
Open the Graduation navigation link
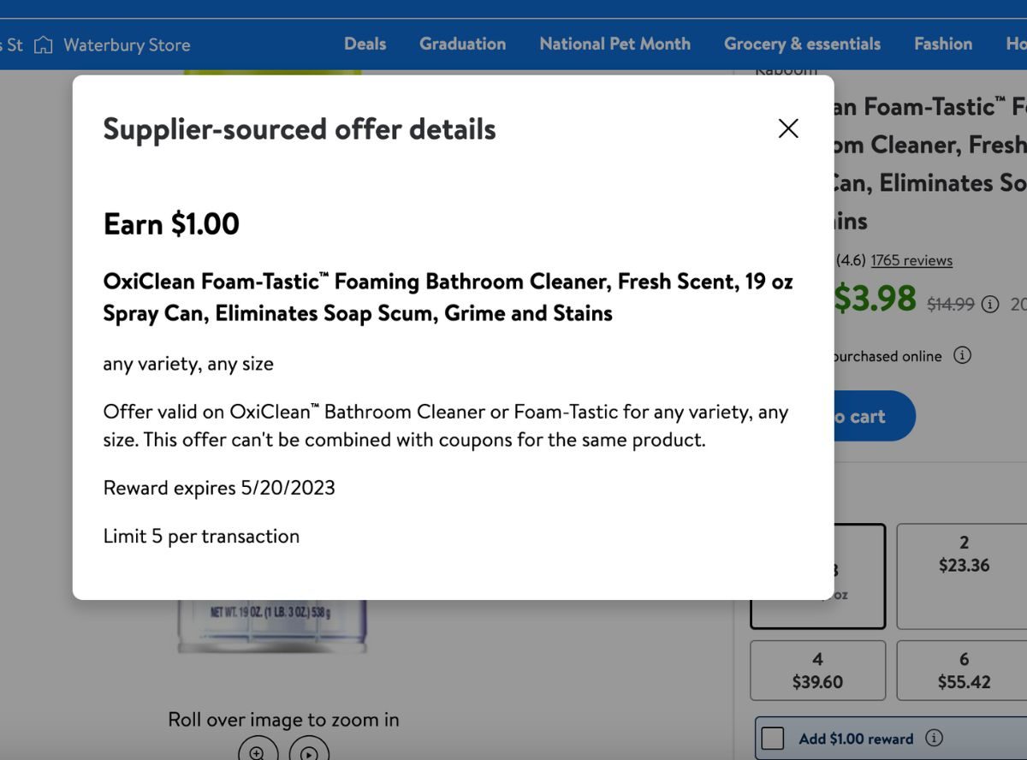coord(462,44)
